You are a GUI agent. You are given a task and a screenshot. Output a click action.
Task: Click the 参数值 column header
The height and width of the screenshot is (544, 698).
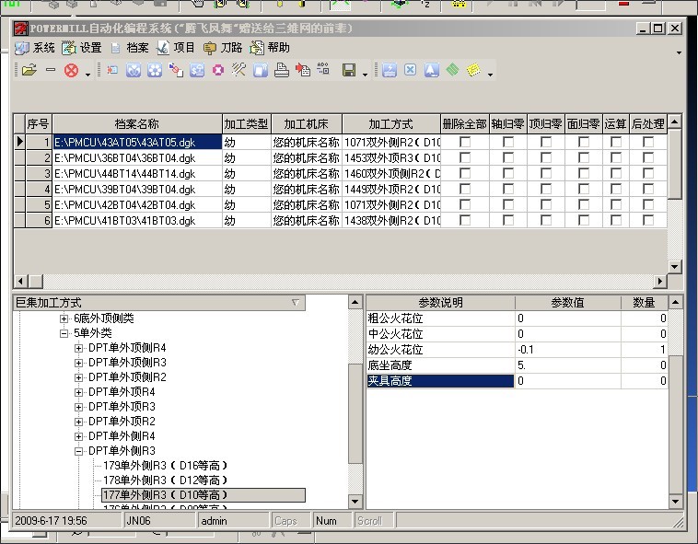coord(567,303)
